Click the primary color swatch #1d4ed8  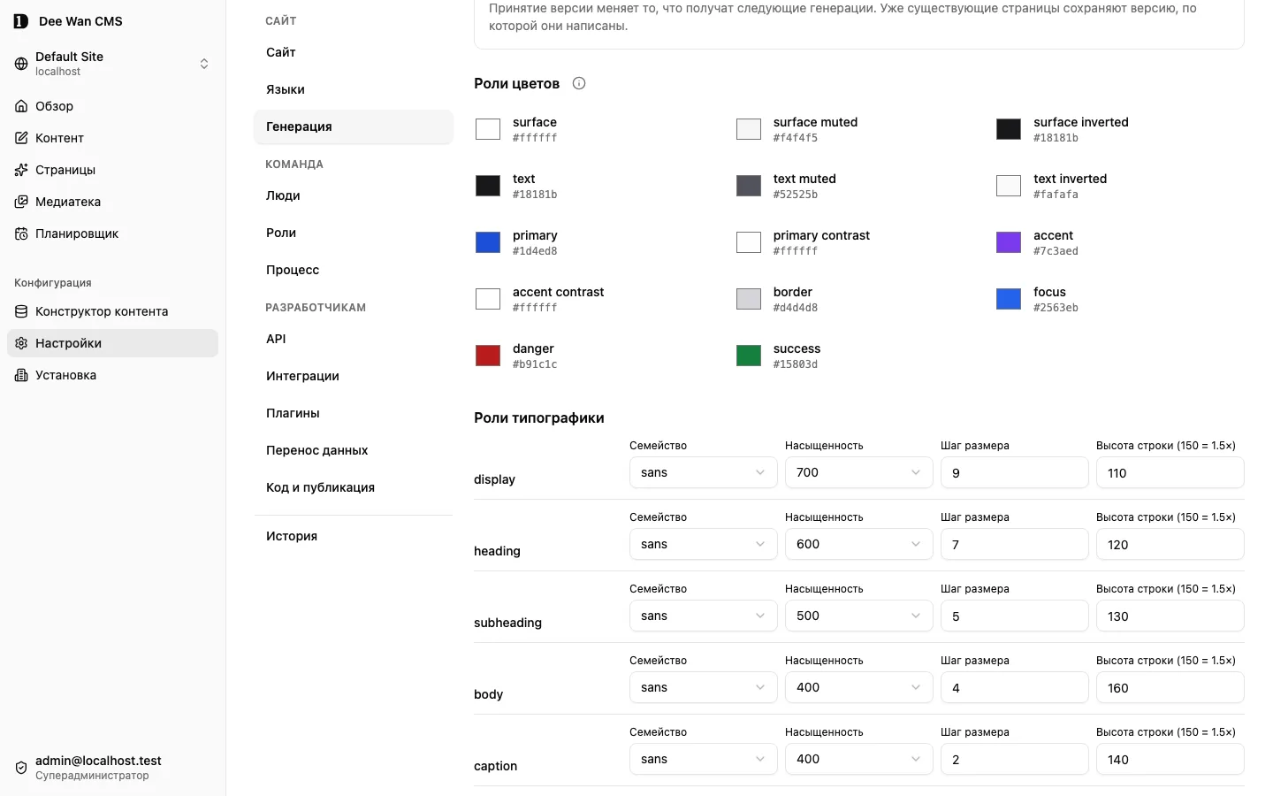(x=488, y=242)
